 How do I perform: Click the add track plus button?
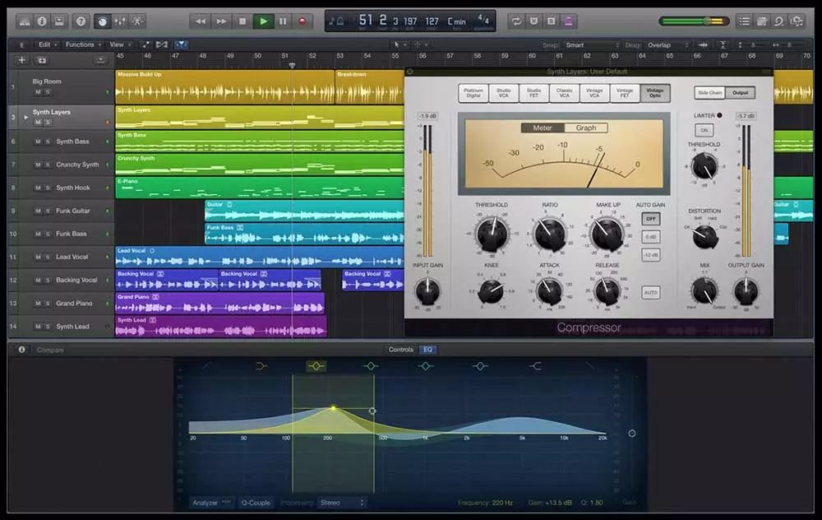tap(21, 60)
